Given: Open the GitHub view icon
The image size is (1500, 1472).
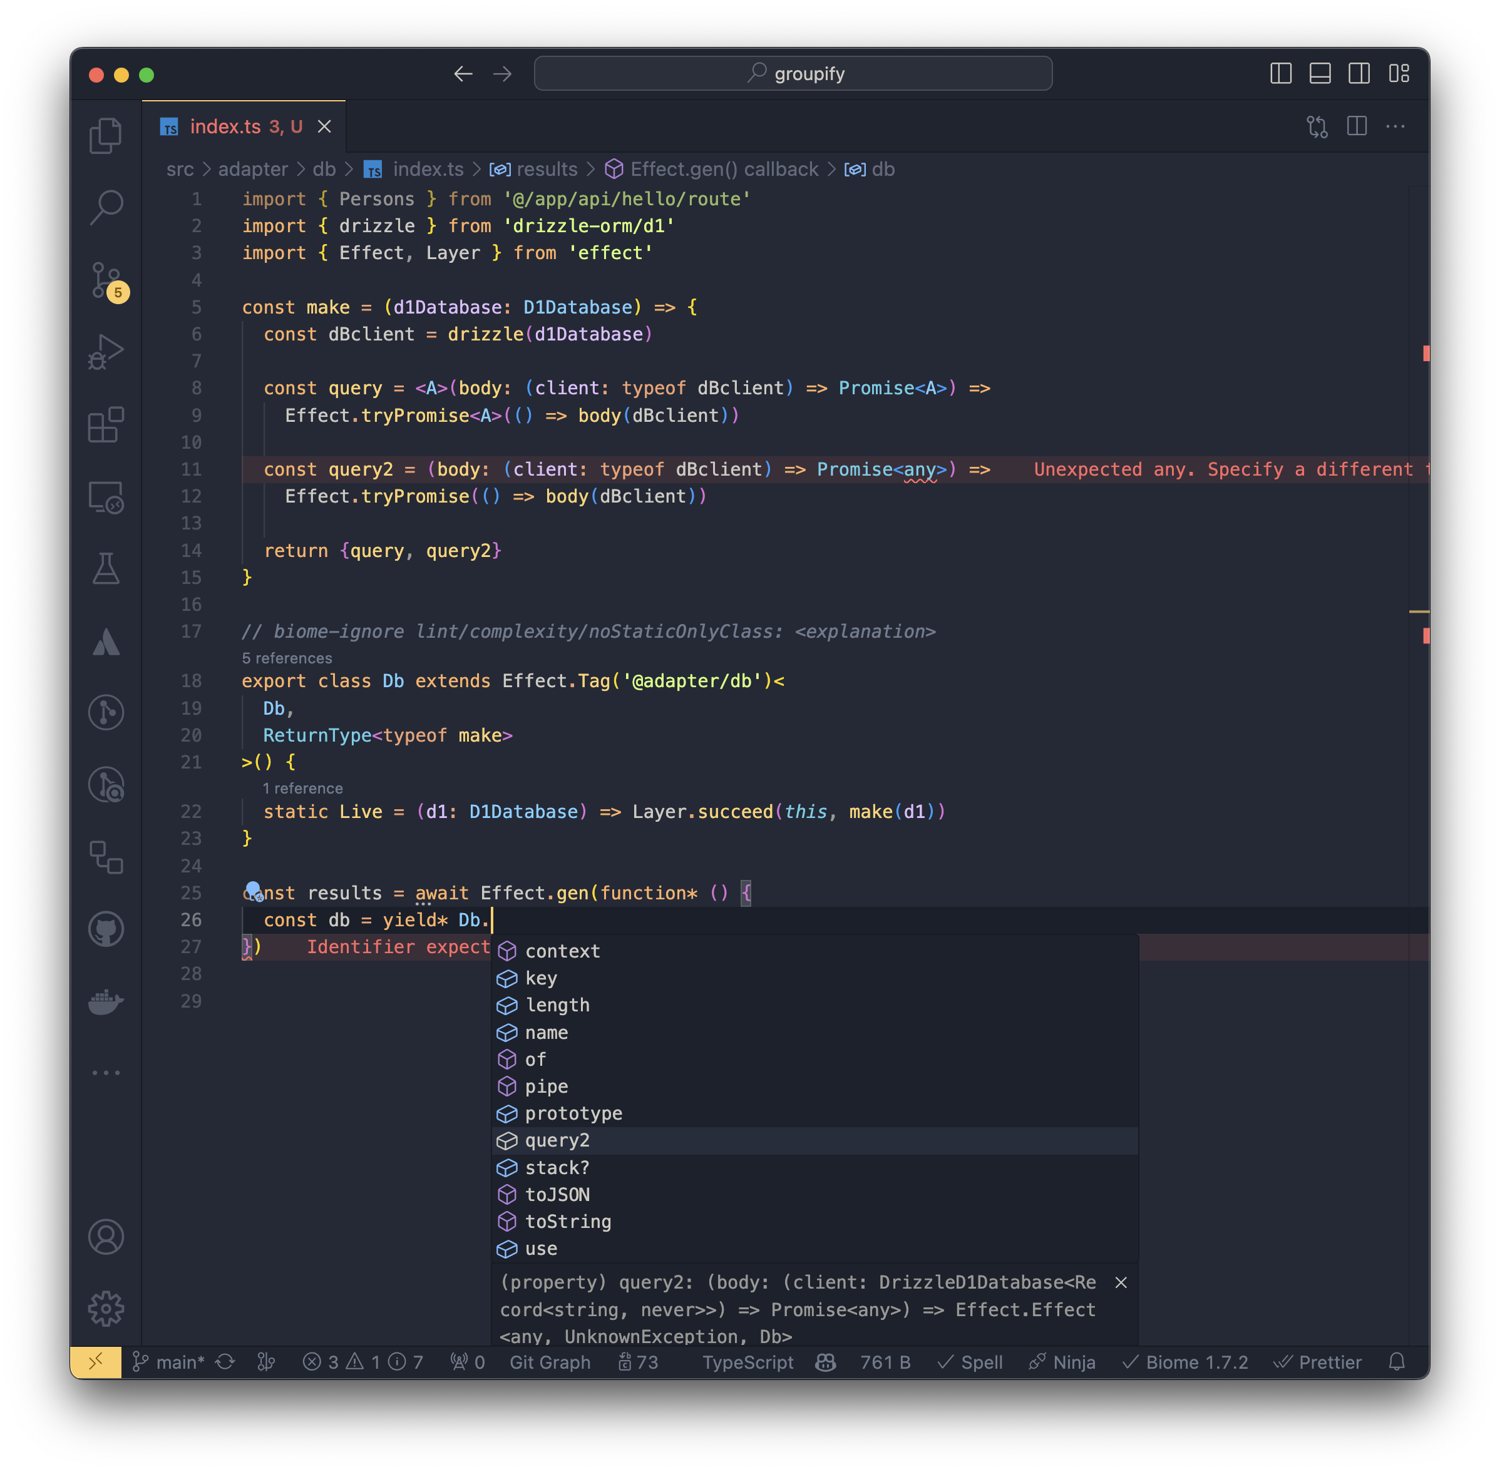Looking at the screenshot, I should [x=106, y=929].
